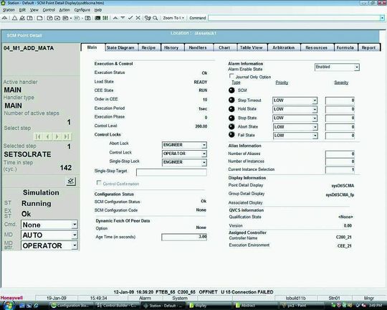
Task: Open Control Builder from the taskbar
Action: 117,306
